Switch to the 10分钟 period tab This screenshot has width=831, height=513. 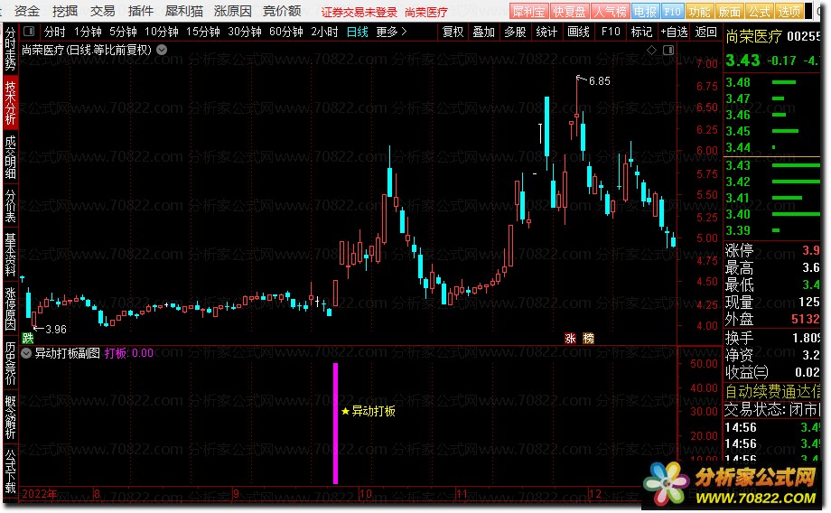pos(162,32)
